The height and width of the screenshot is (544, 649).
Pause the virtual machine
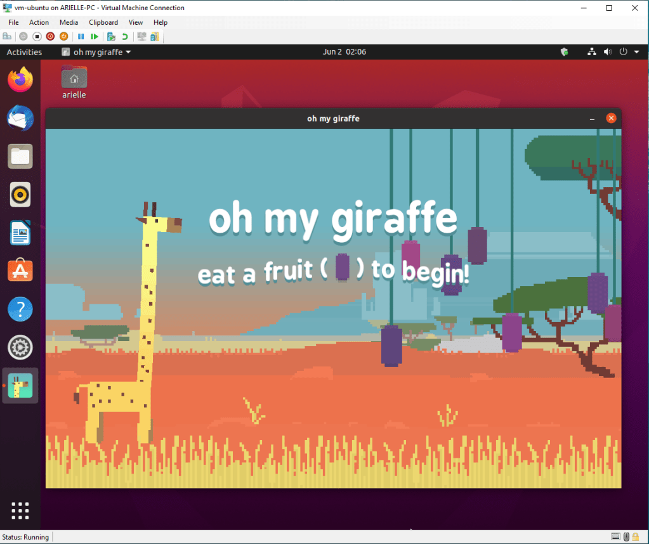coord(81,37)
